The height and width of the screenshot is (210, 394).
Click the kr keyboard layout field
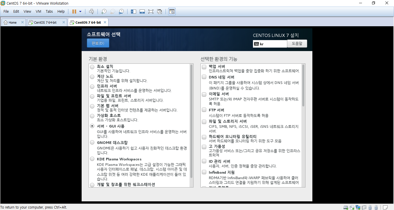[x=270, y=44]
